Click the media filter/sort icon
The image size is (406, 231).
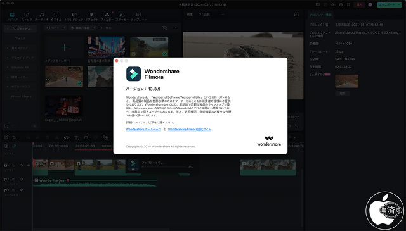[164, 28]
